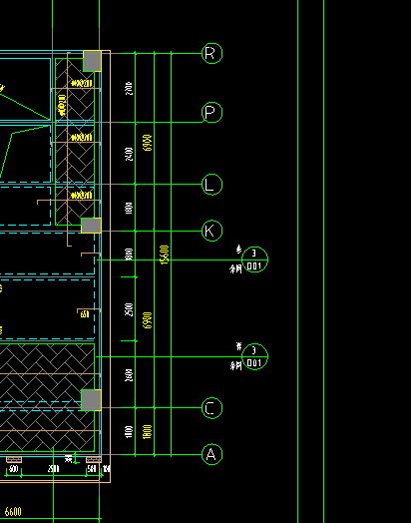Select yellow 6900 dimension between axes K and C
411x523 pixels.
(147, 320)
